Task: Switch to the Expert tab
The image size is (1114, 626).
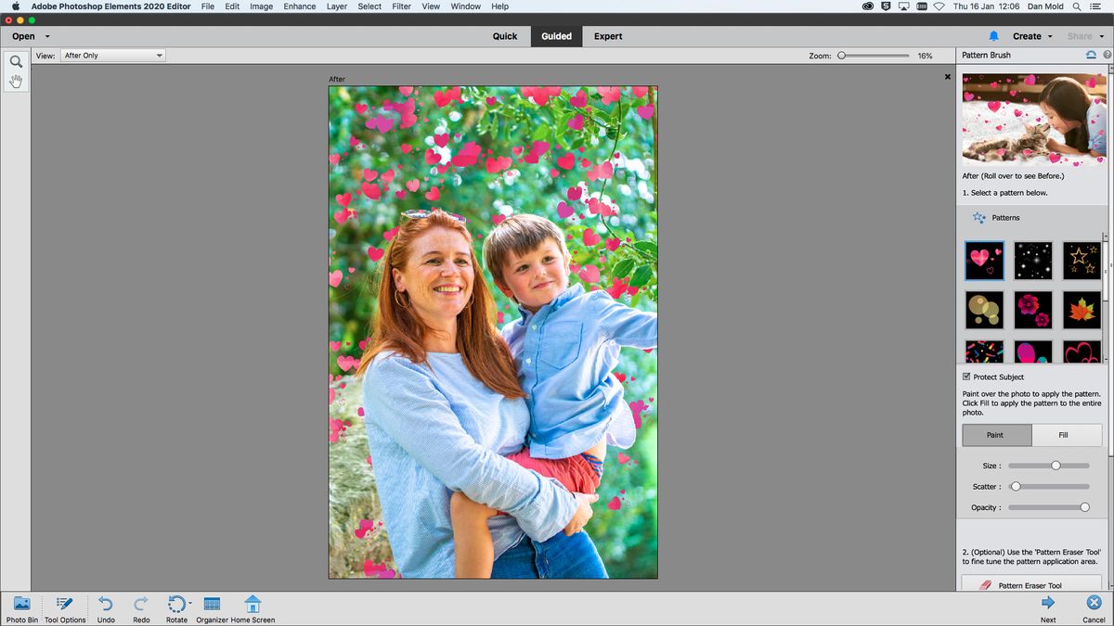Action: click(608, 36)
